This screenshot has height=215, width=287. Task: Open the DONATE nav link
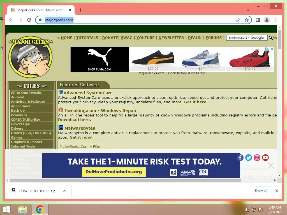[110, 38]
